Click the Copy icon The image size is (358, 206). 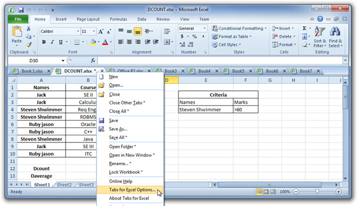click(28, 36)
